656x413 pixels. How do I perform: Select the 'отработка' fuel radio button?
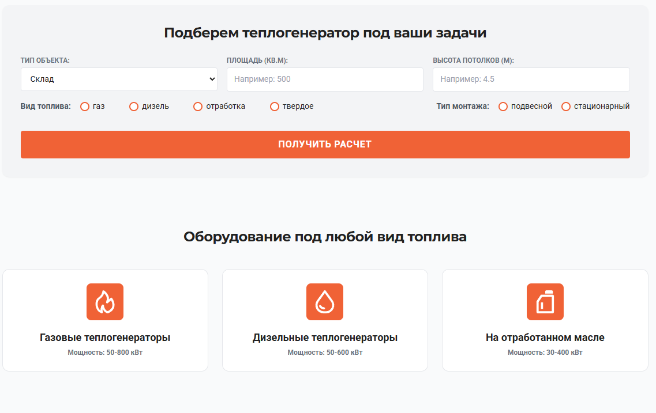[198, 107]
